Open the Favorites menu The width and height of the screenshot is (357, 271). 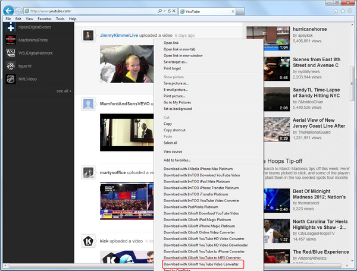[45, 19]
